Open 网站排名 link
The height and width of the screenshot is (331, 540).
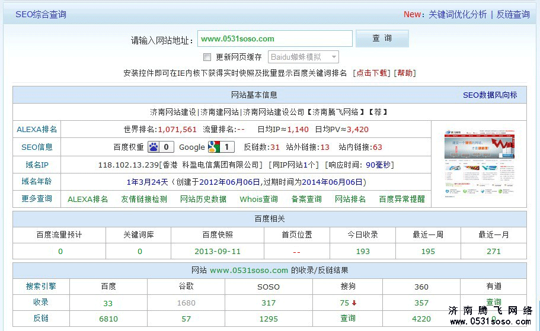pyautogui.click(x=350, y=199)
